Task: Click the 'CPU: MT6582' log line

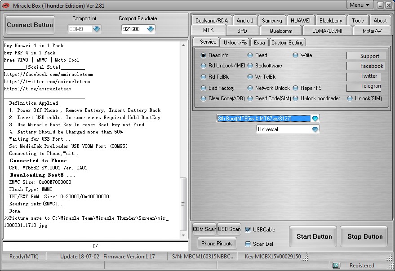Action: tap(48, 168)
